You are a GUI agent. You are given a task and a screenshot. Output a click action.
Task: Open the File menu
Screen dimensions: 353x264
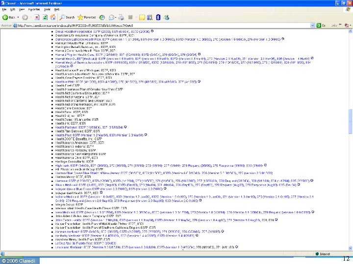coord(4,9)
